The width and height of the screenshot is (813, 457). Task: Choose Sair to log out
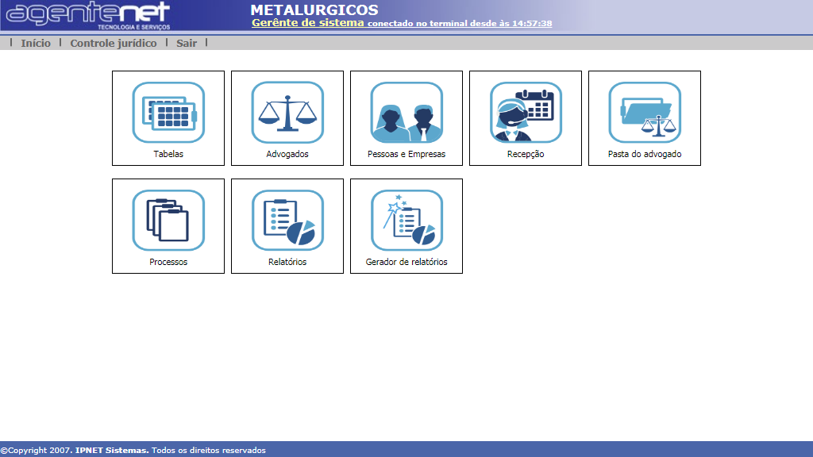pos(187,43)
